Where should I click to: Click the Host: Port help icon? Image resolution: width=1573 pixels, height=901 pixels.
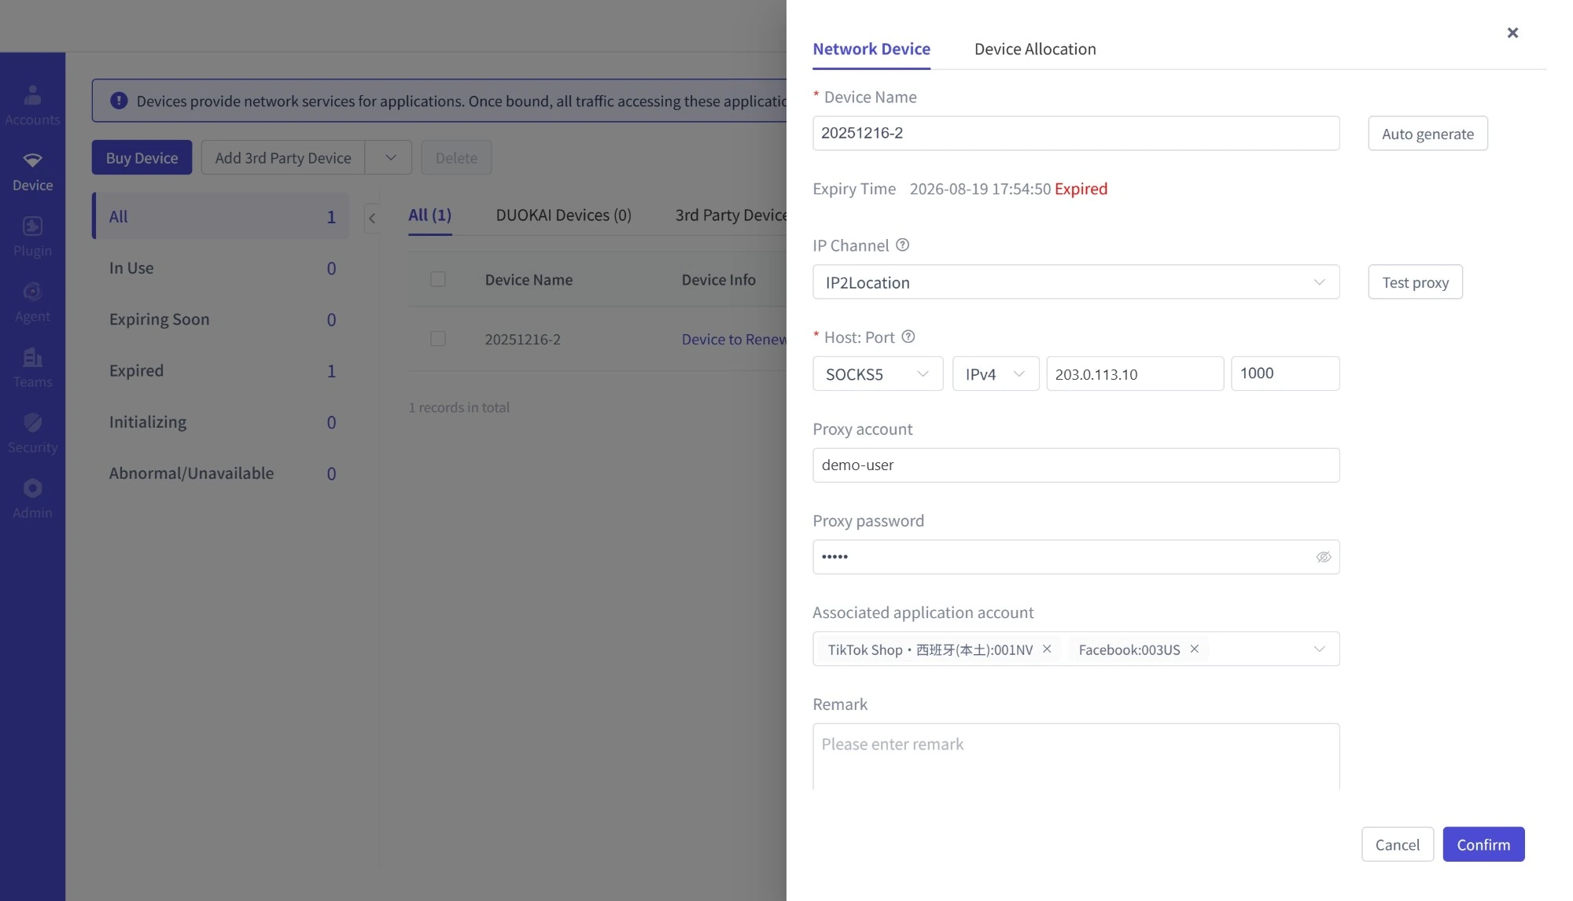[908, 336]
